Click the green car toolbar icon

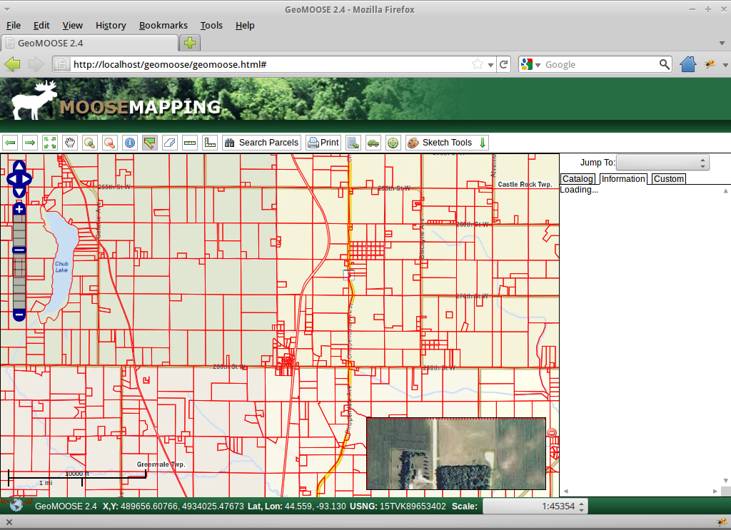pyautogui.click(x=373, y=143)
